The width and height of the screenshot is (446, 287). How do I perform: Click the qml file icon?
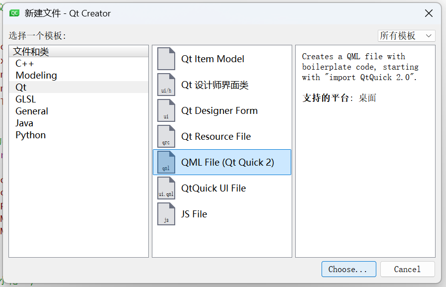166,162
